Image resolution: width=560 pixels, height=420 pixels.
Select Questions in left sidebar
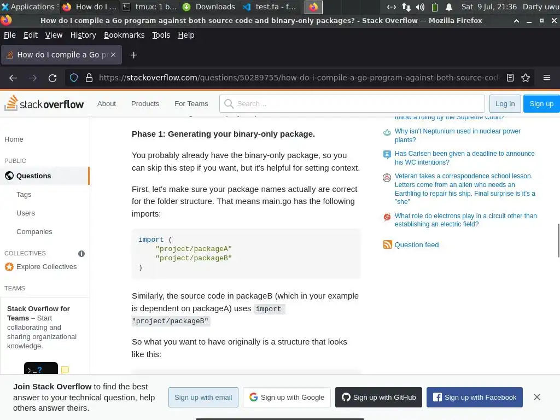44,176
